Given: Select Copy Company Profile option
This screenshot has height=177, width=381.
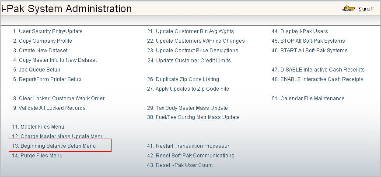Looking at the screenshot, I should point(42,41).
